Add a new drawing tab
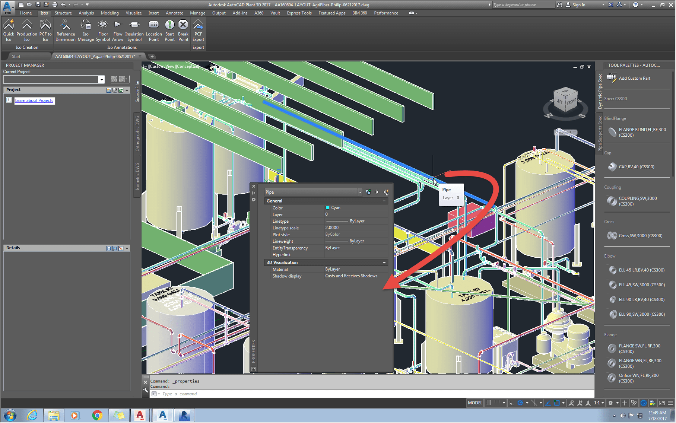The width and height of the screenshot is (676, 423). pos(152,57)
